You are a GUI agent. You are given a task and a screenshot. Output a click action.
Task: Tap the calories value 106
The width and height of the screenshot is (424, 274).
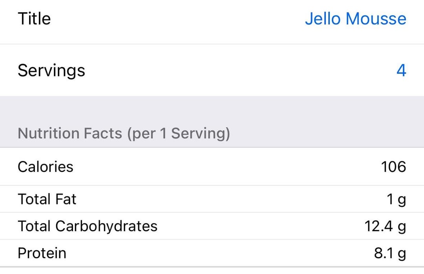click(x=393, y=167)
